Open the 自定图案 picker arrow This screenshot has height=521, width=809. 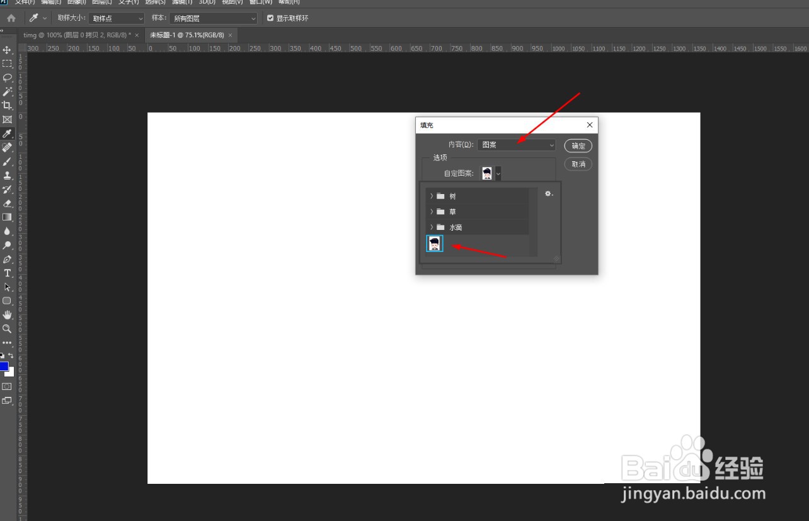click(498, 173)
